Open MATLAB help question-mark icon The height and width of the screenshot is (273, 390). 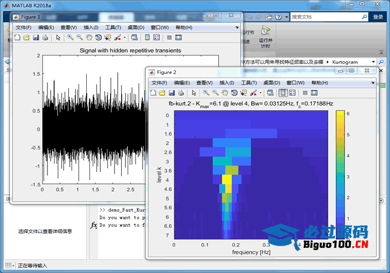(279, 17)
